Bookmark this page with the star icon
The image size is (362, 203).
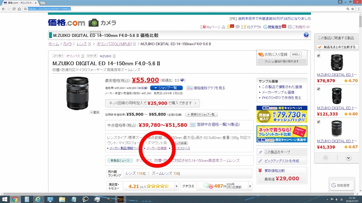click(x=352, y=9)
